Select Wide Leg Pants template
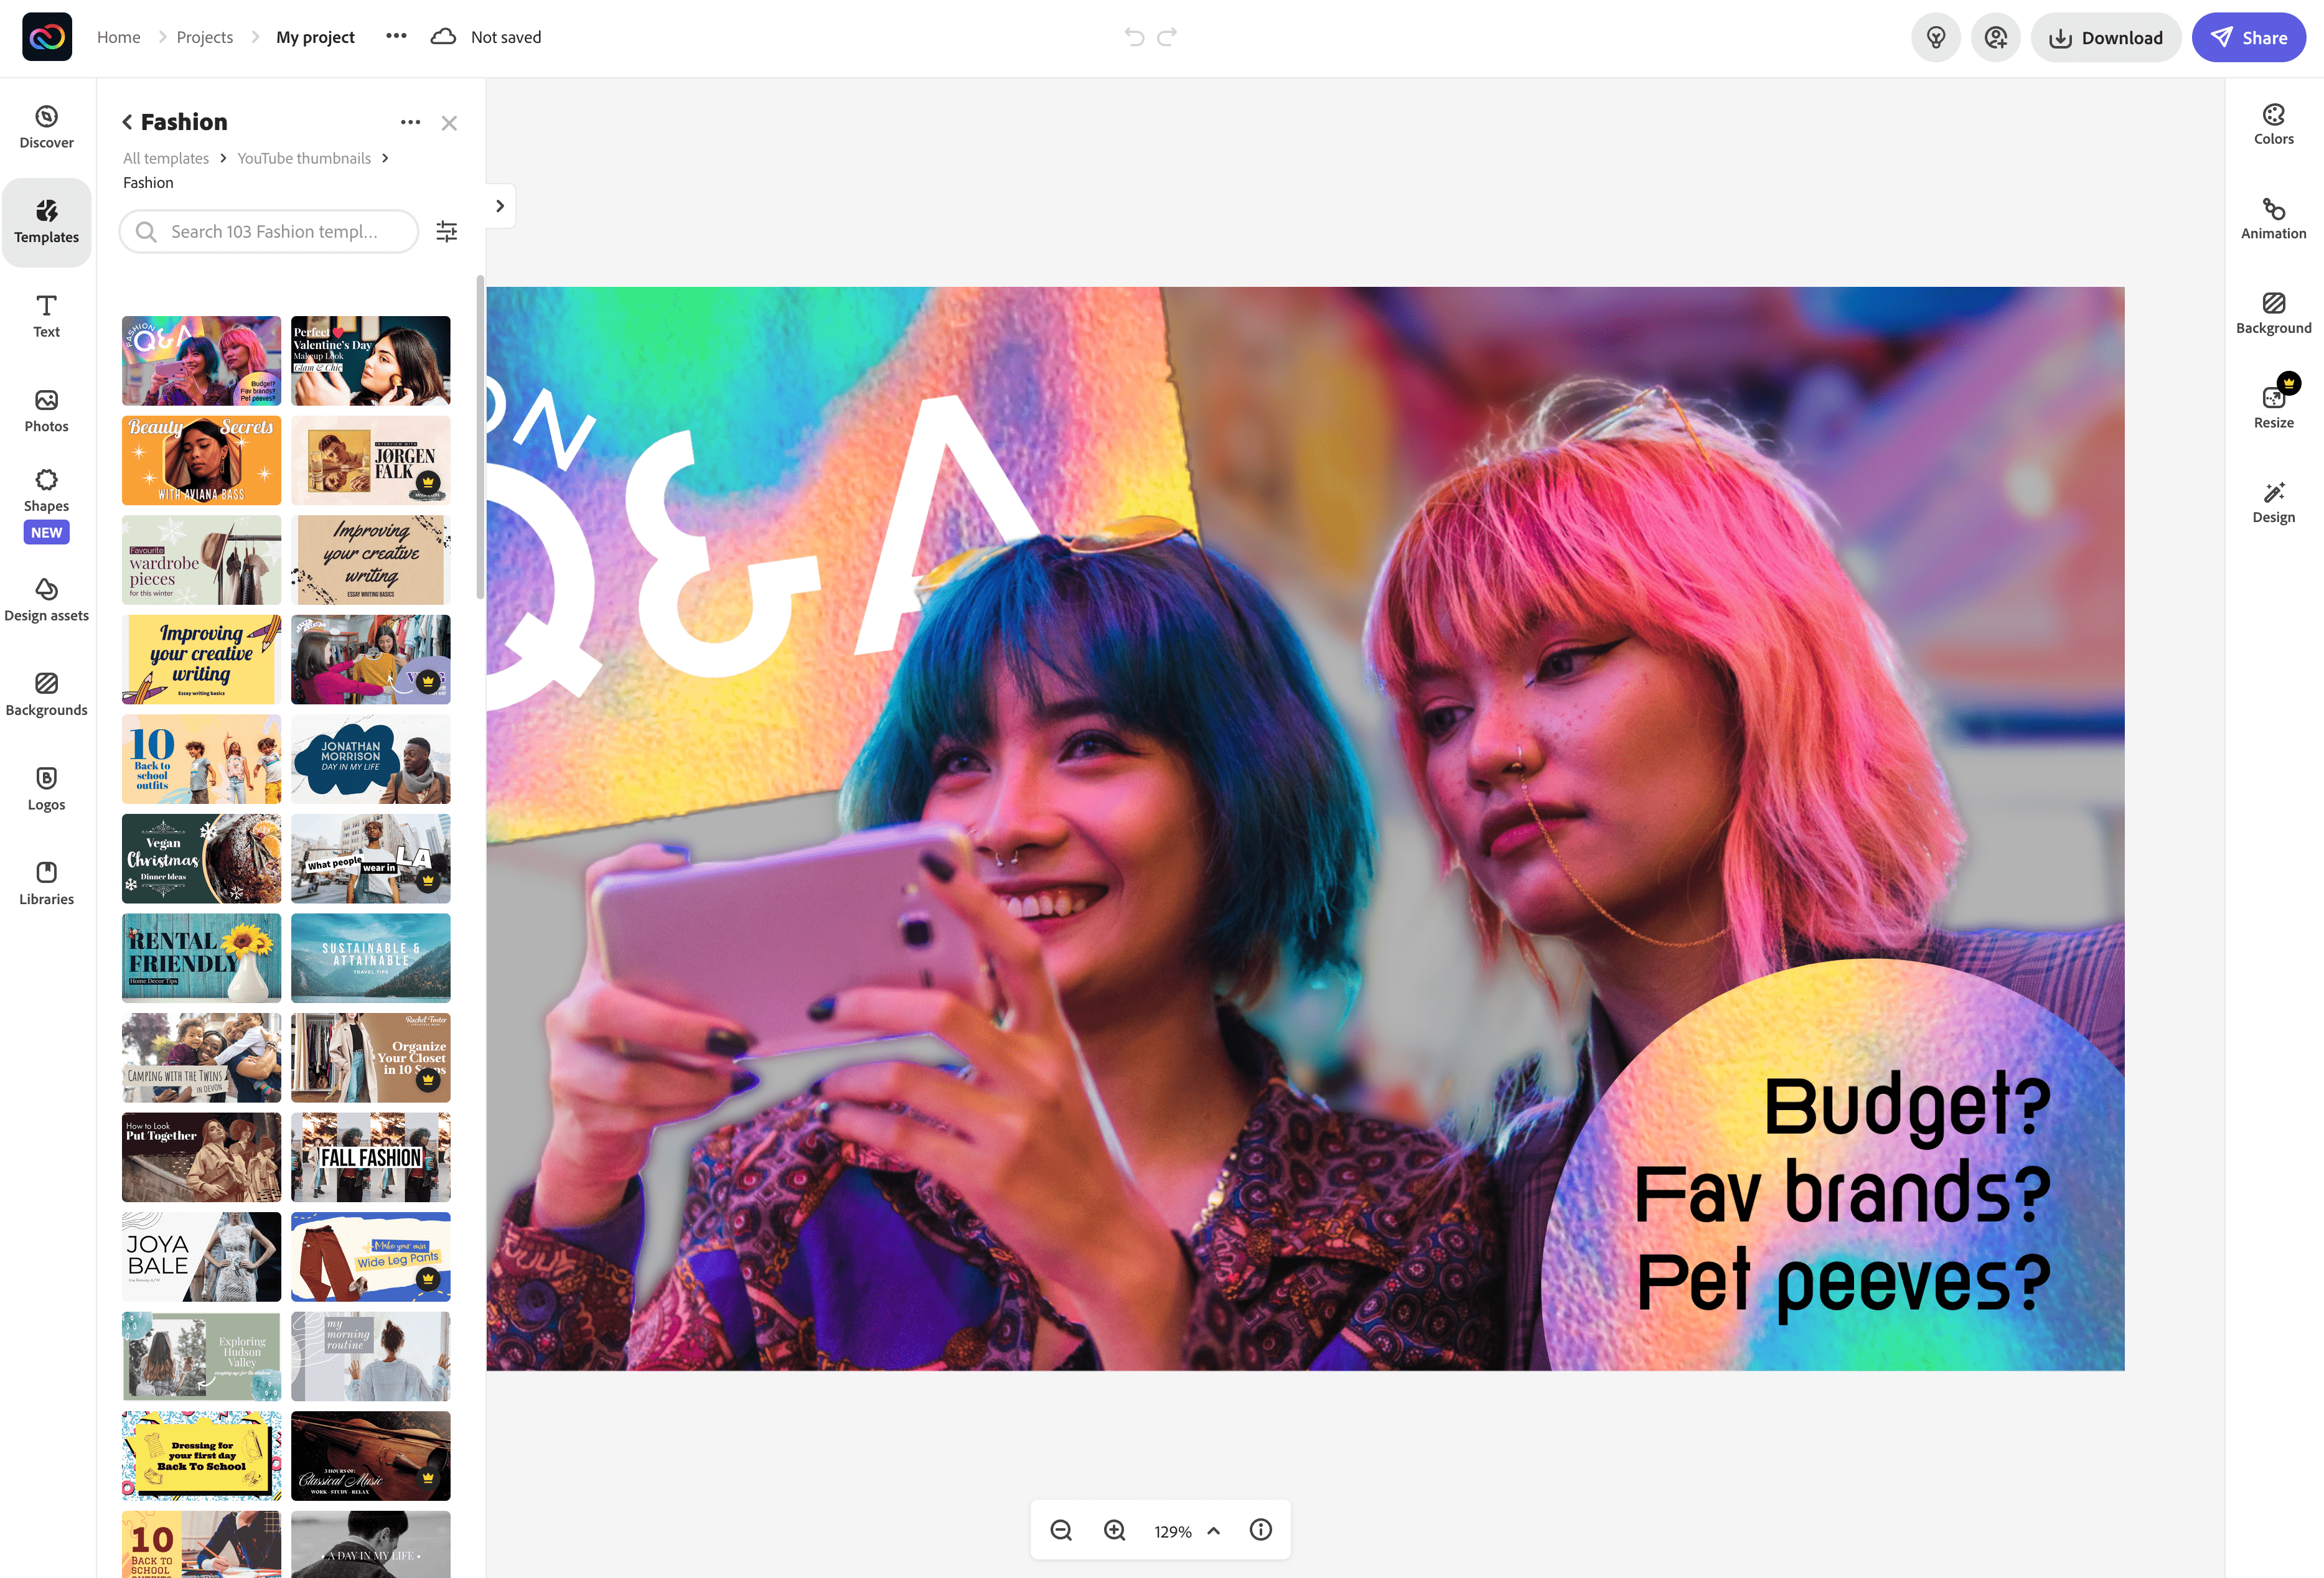The width and height of the screenshot is (2324, 1578). (x=370, y=1257)
